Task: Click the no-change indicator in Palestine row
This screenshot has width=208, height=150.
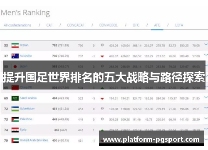Action: click(102, 119)
